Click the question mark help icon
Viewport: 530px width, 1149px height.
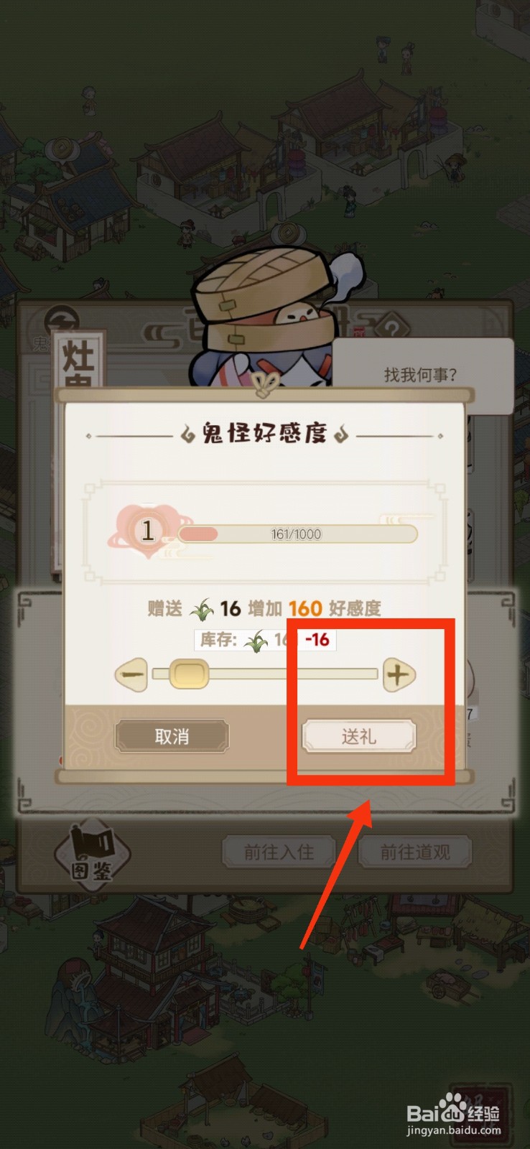pyautogui.click(x=391, y=330)
